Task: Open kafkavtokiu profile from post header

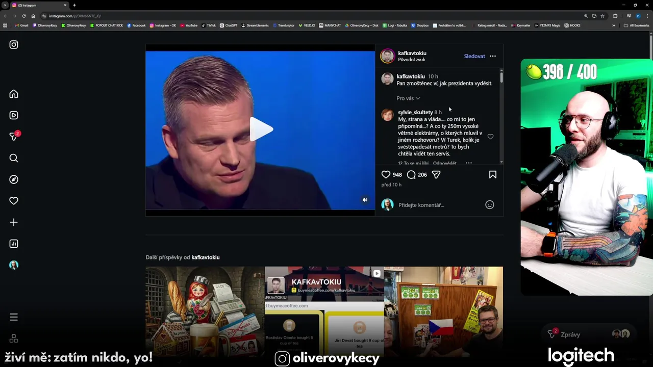Action: click(412, 53)
